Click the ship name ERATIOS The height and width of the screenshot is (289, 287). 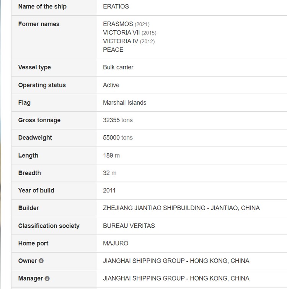116,7
